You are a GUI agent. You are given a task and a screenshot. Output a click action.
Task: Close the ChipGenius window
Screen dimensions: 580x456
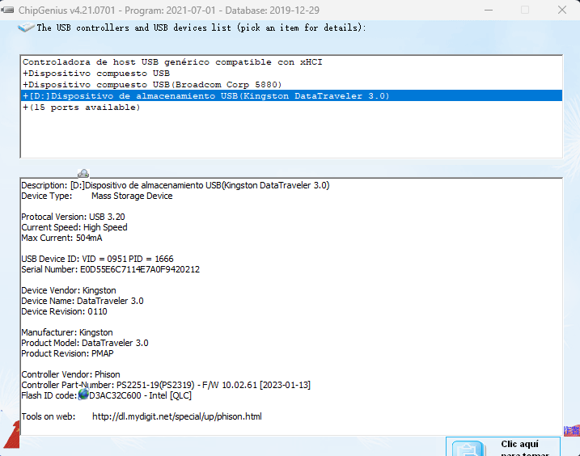pos(562,10)
